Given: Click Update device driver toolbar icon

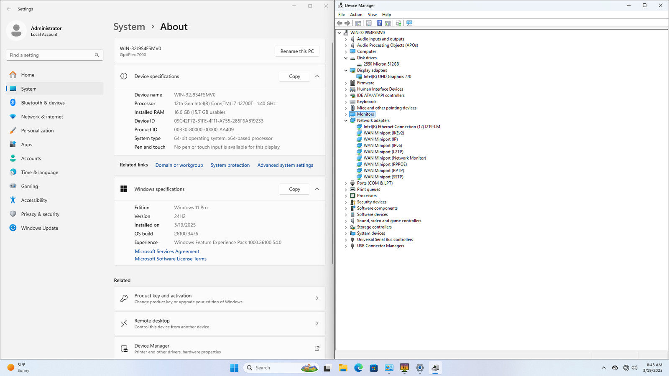Looking at the screenshot, I should tap(398, 23).
